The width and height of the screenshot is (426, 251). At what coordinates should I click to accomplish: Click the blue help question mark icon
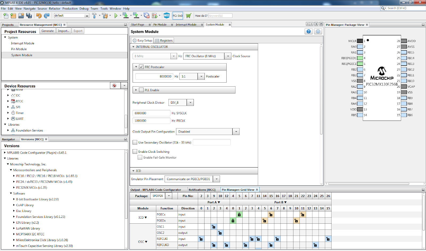pyautogui.click(x=309, y=32)
